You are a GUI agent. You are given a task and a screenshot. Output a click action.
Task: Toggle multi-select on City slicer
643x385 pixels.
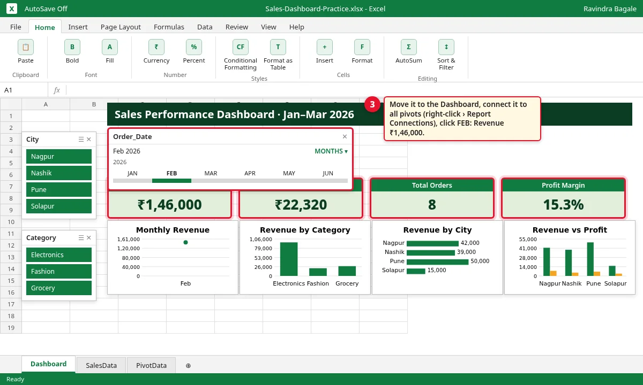(x=81, y=140)
